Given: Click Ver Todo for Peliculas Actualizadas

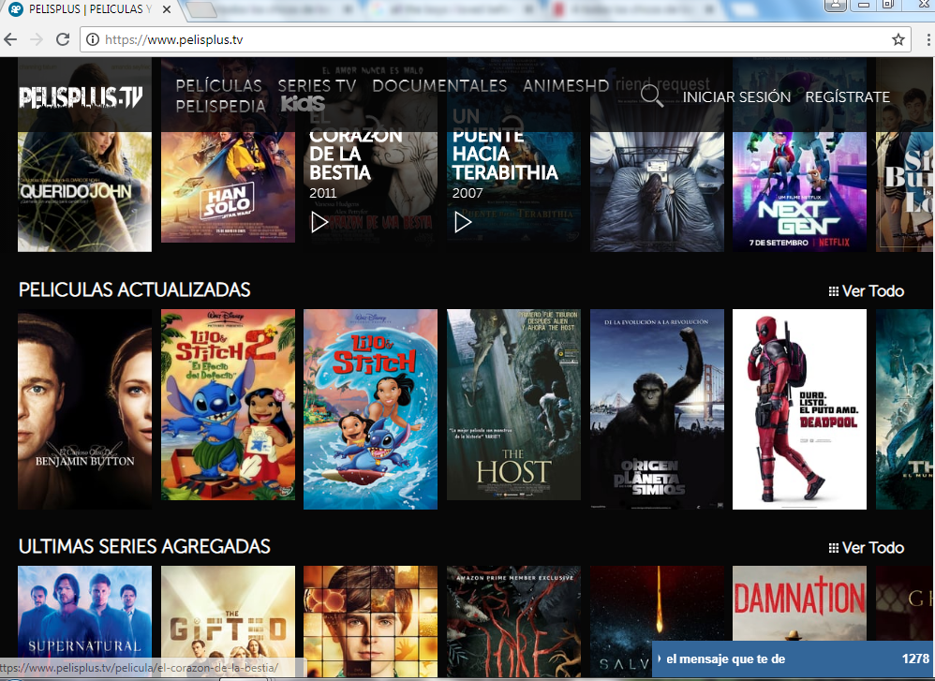Looking at the screenshot, I should [872, 291].
